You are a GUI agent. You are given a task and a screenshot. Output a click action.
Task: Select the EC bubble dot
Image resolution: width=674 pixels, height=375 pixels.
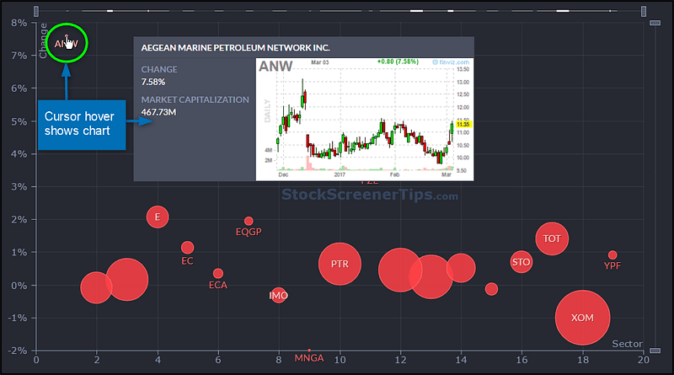[187, 247]
